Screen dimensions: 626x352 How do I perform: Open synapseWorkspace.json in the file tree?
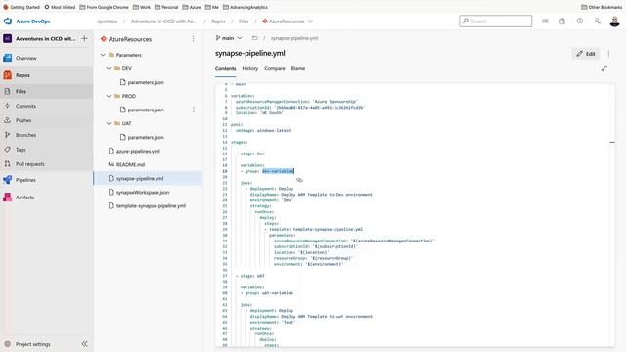pos(143,192)
